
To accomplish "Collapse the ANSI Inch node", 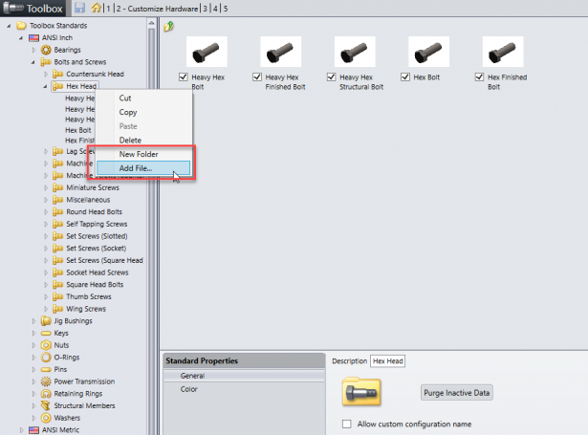I will pyautogui.click(x=21, y=38).
